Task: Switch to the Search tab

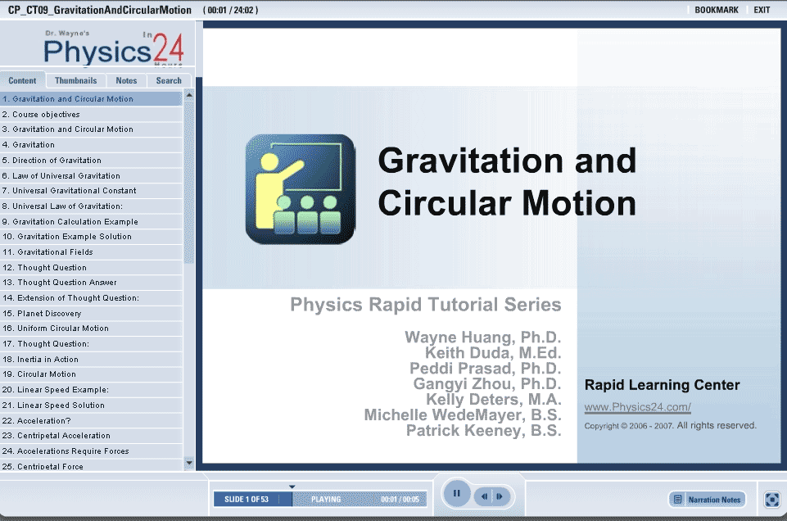Action: coord(169,81)
